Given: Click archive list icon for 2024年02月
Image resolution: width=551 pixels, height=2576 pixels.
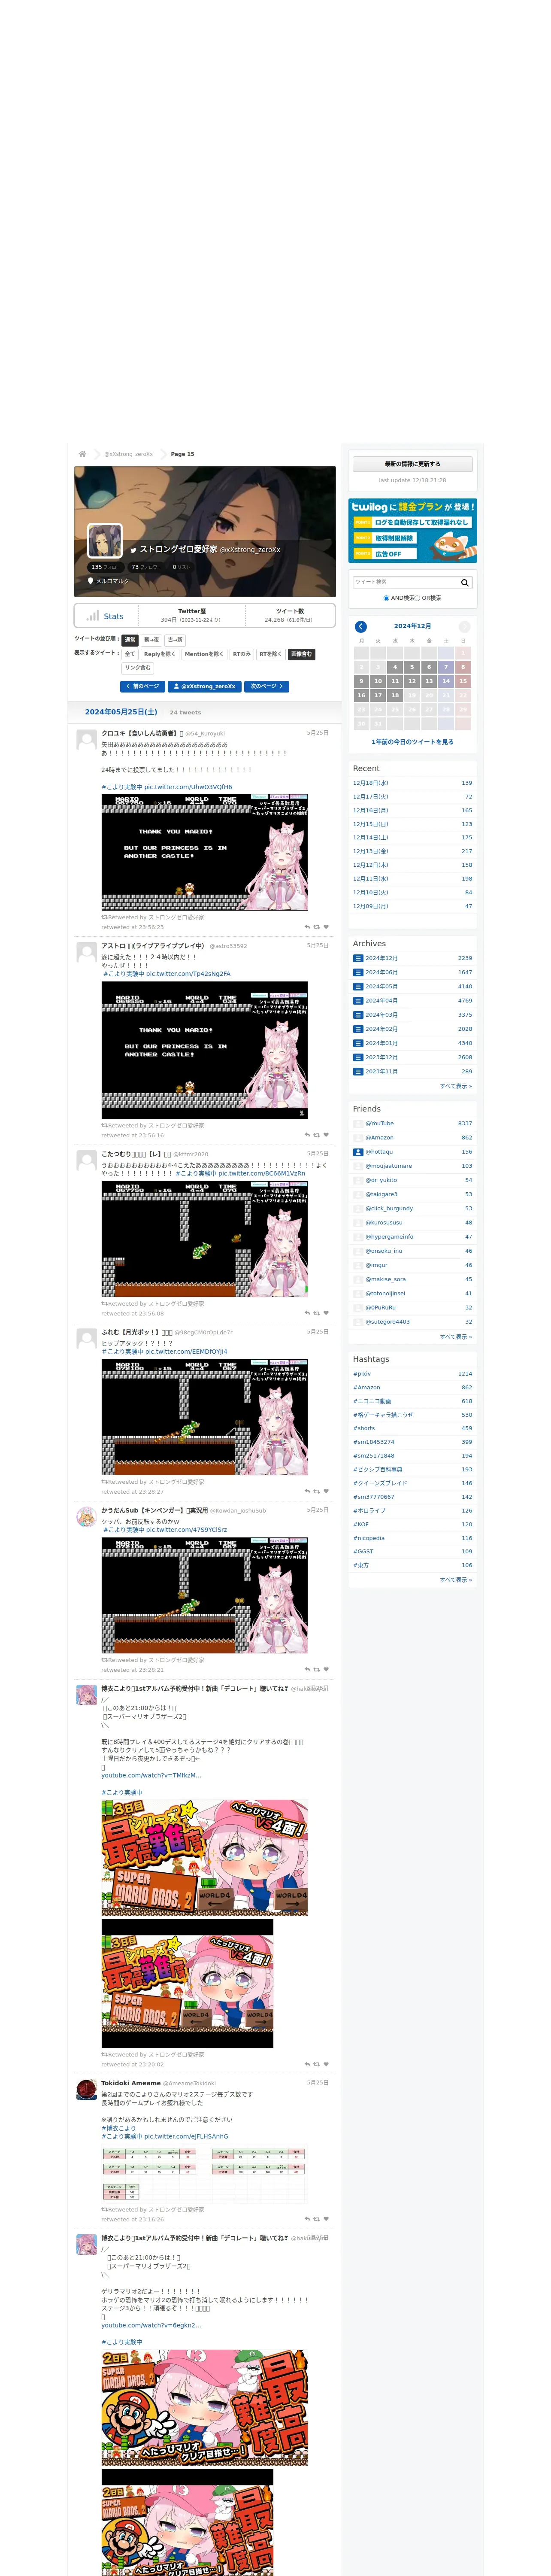Looking at the screenshot, I should 358,1029.
